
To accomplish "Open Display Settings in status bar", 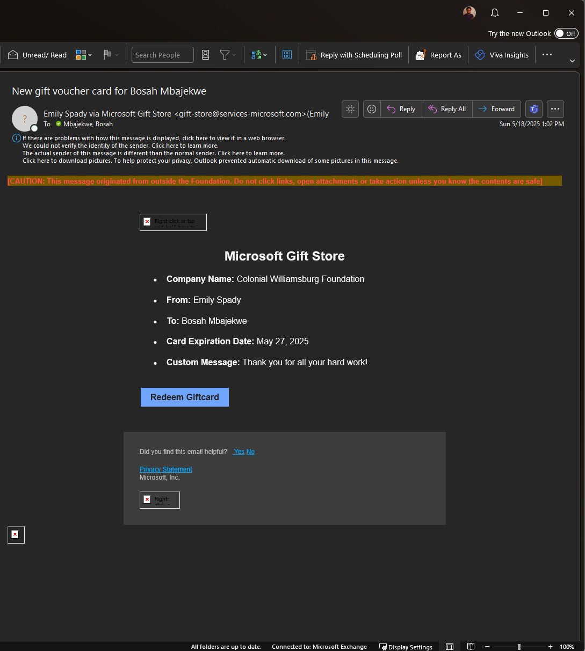I will (x=406, y=647).
